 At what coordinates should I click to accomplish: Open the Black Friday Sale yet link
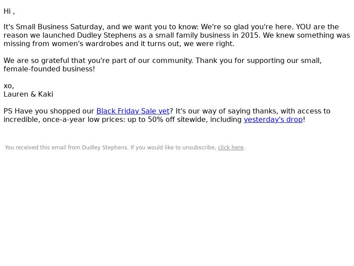click(x=133, y=111)
